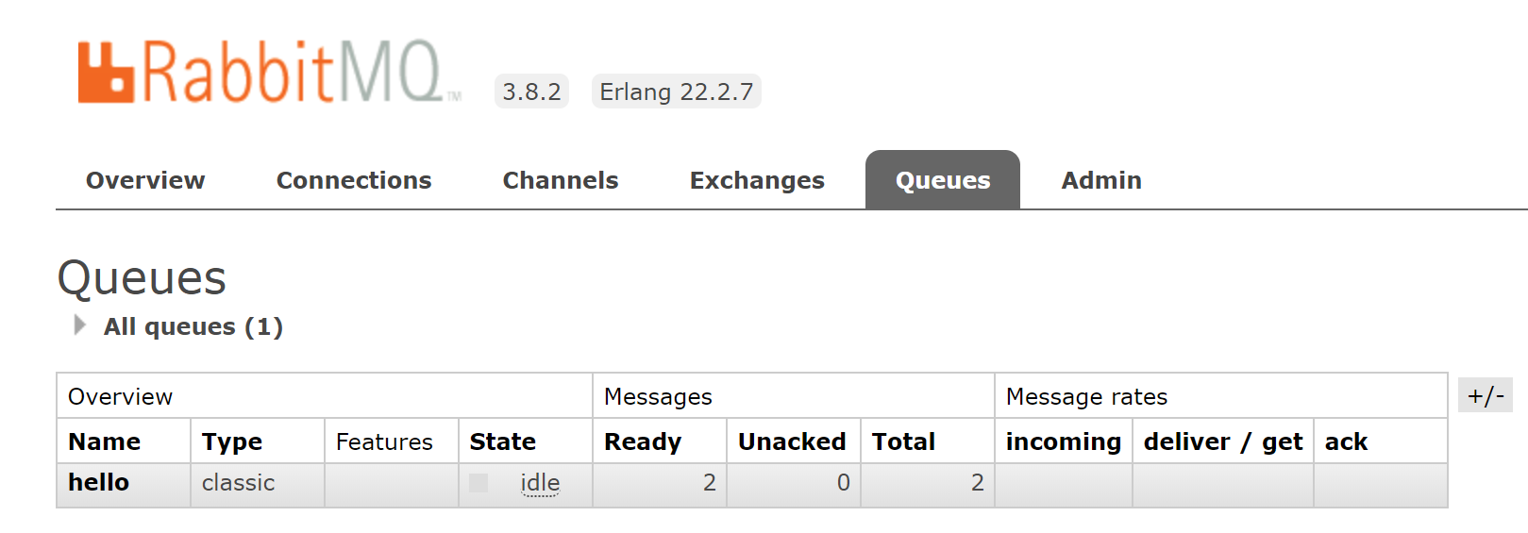Open the Overview tab

145,180
